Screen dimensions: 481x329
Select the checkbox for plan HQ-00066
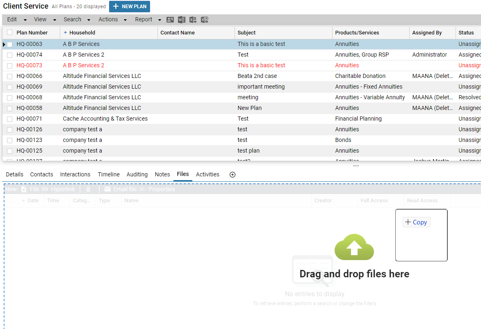point(9,76)
